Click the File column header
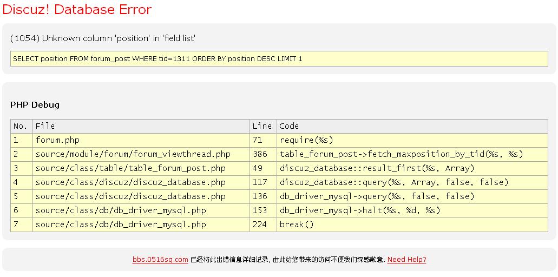The width and height of the screenshot is (558, 277). [x=45, y=126]
